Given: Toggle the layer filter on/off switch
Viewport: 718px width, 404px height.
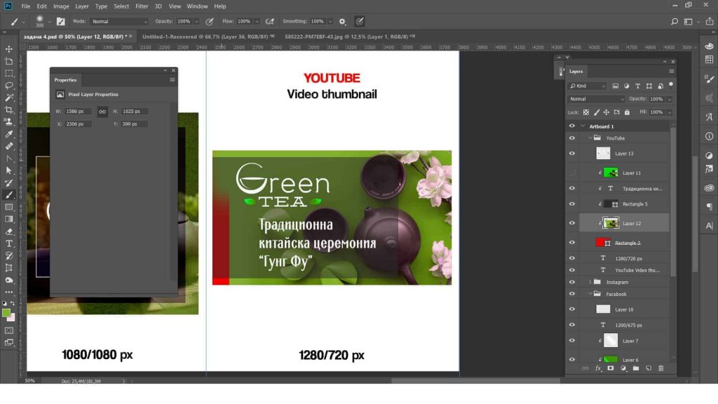Looking at the screenshot, I should click(x=671, y=85).
